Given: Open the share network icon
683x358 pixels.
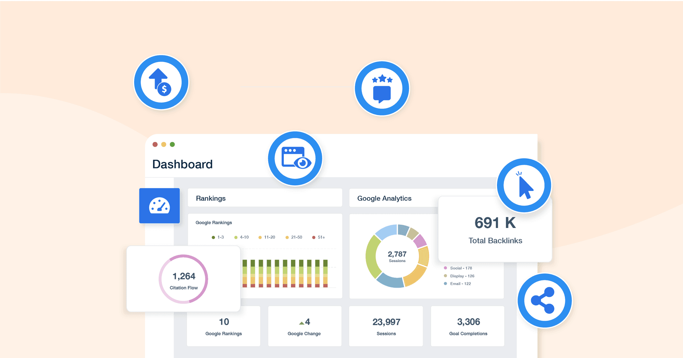Looking at the screenshot, I should (x=544, y=300).
